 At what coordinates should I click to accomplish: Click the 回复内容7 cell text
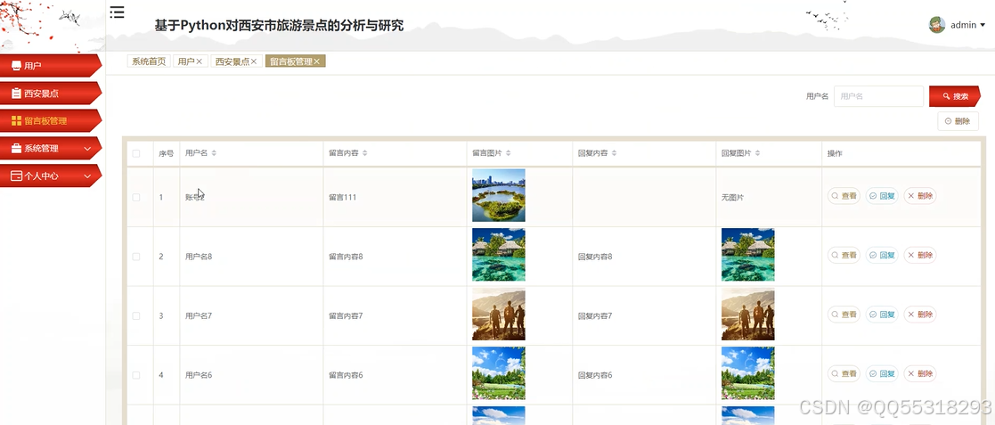pos(595,316)
